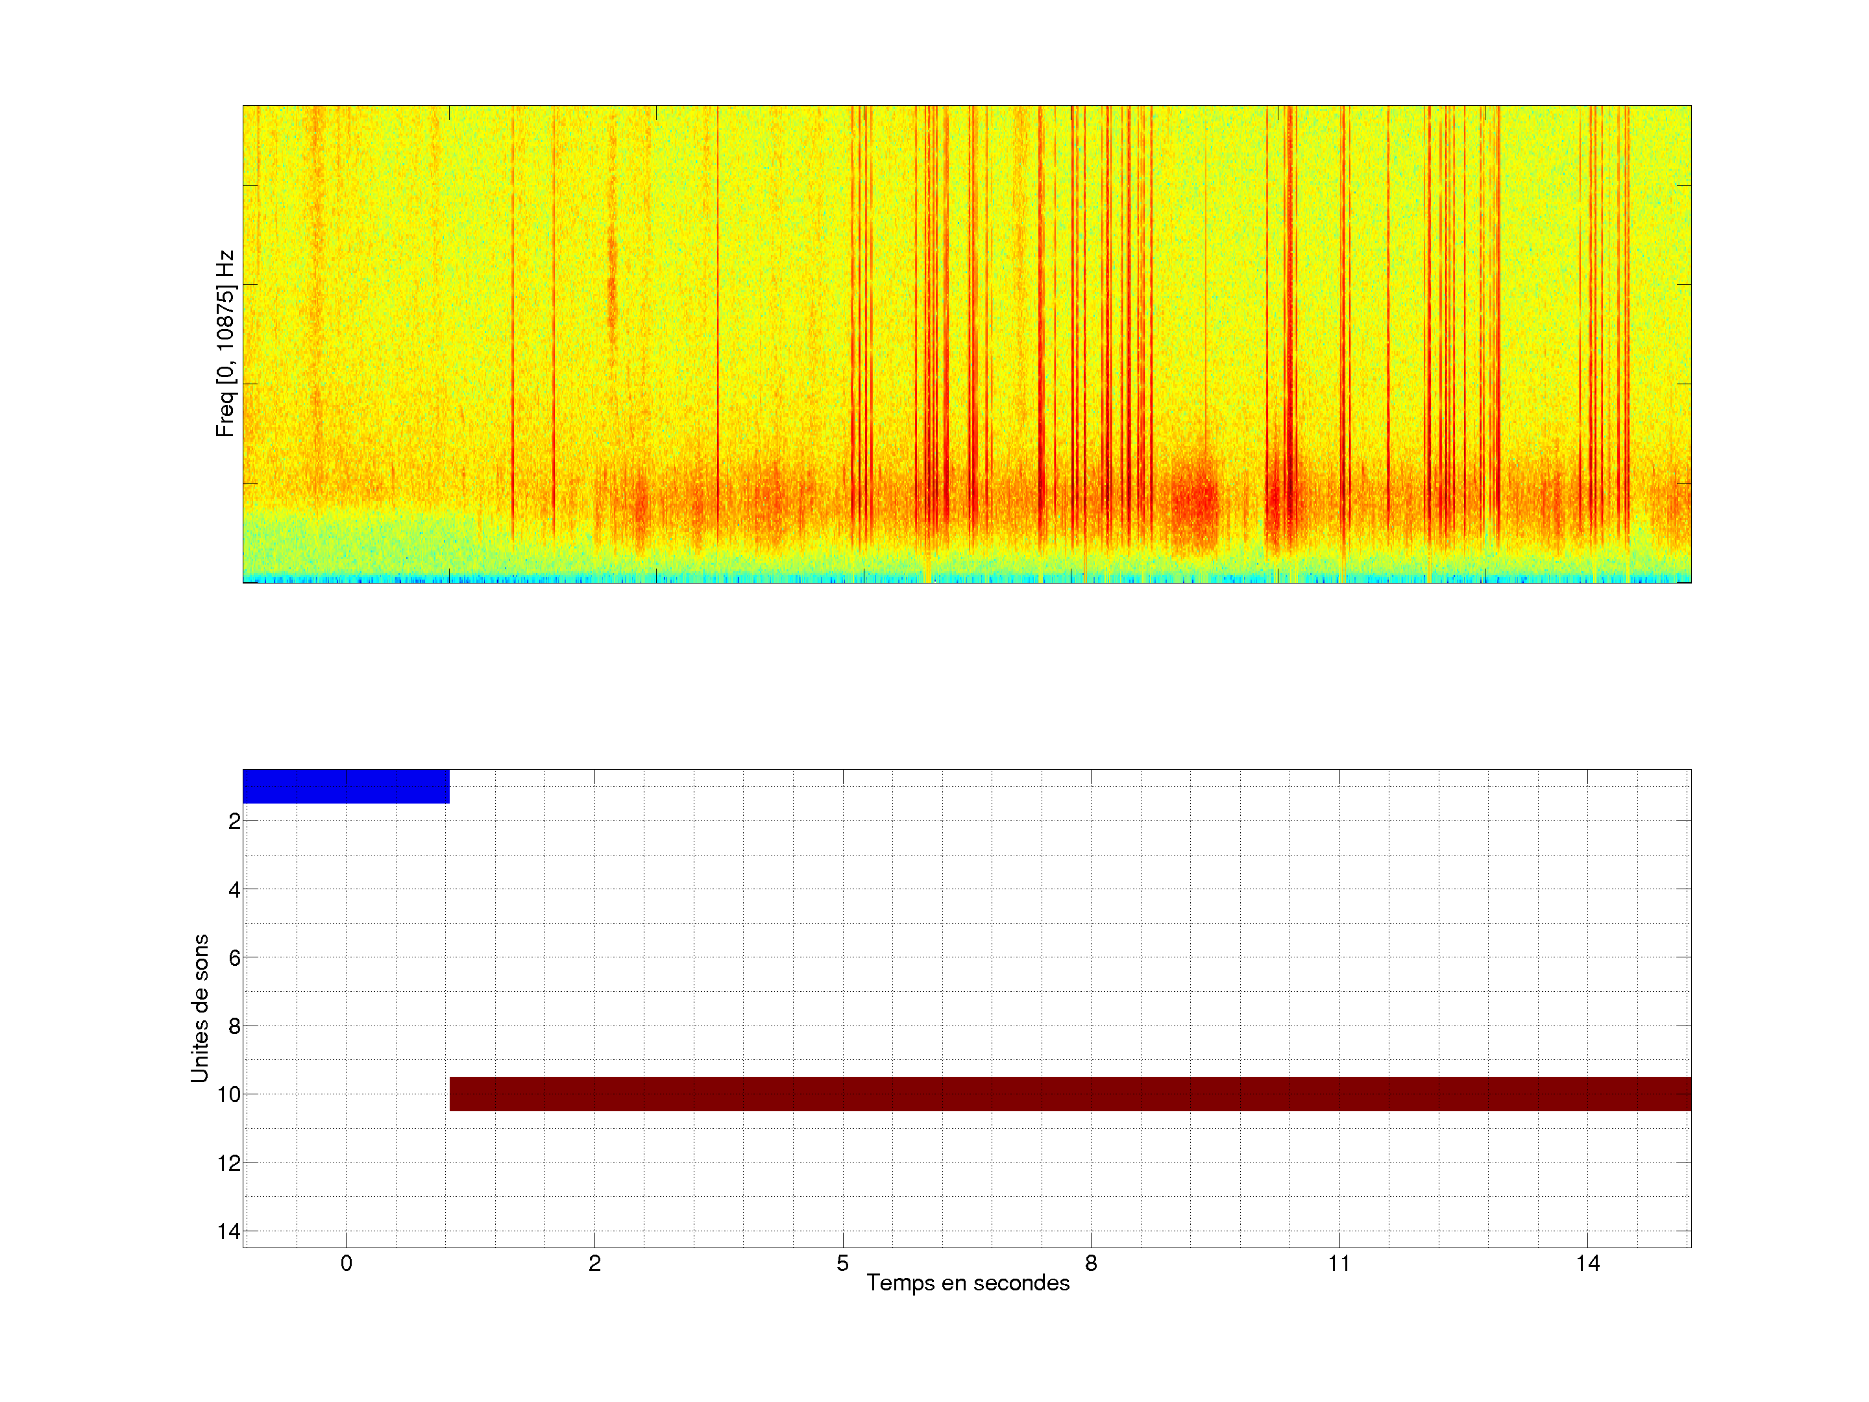Click x-axis tick label 8
The width and height of the screenshot is (1869, 1402).
coord(1091,1263)
